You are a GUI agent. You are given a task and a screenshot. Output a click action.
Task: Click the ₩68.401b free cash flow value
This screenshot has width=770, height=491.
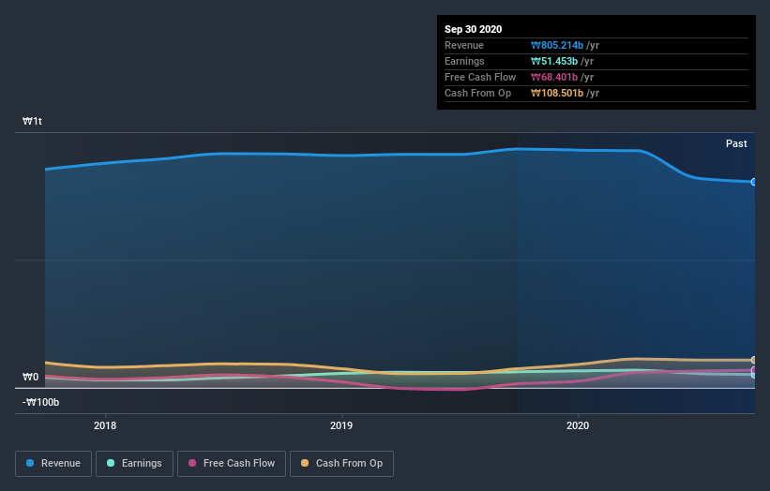[x=554, y=77]
